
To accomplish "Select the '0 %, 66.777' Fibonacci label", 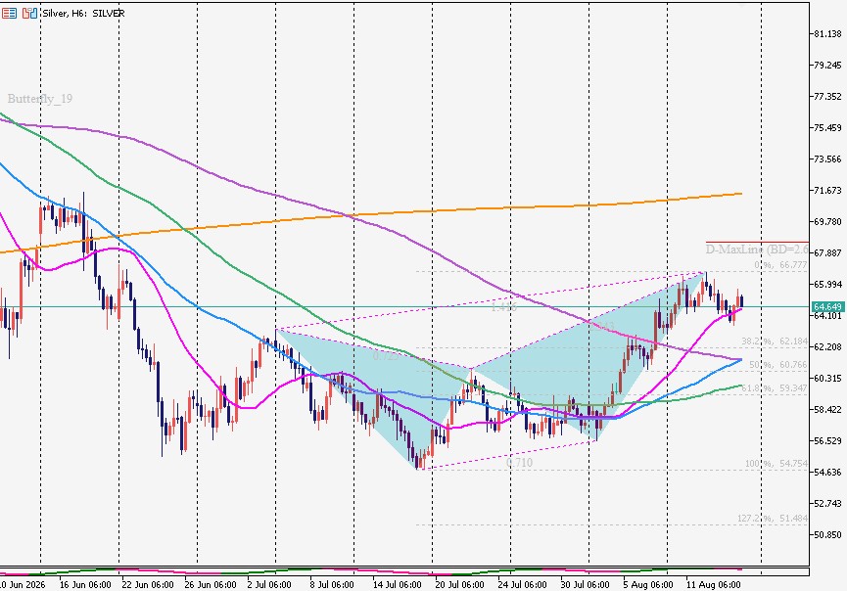I will [x=780, y=265].
